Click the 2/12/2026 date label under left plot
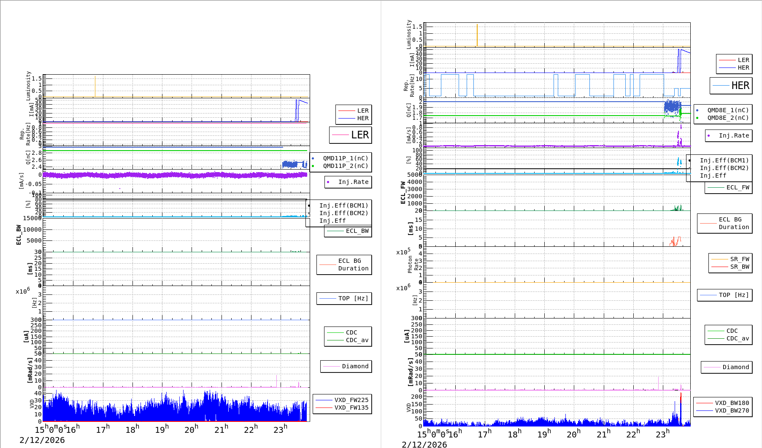 pyautogui.click(x=42, y=440)
